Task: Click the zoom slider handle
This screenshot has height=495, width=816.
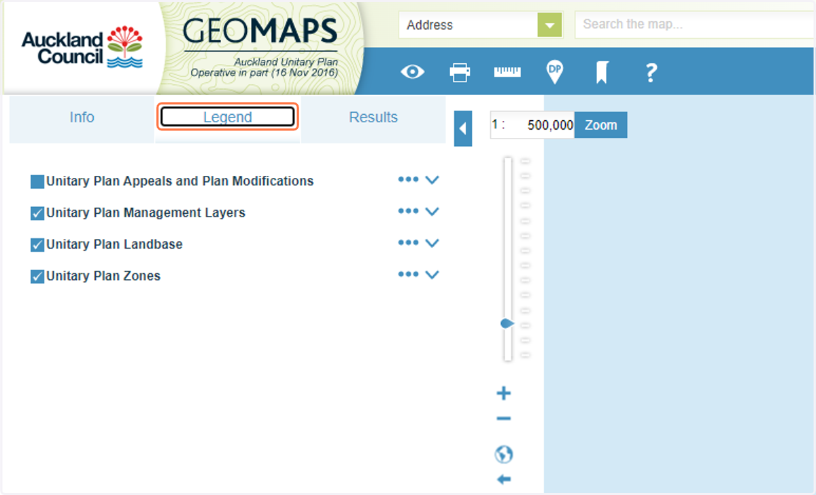Action: 507,324
